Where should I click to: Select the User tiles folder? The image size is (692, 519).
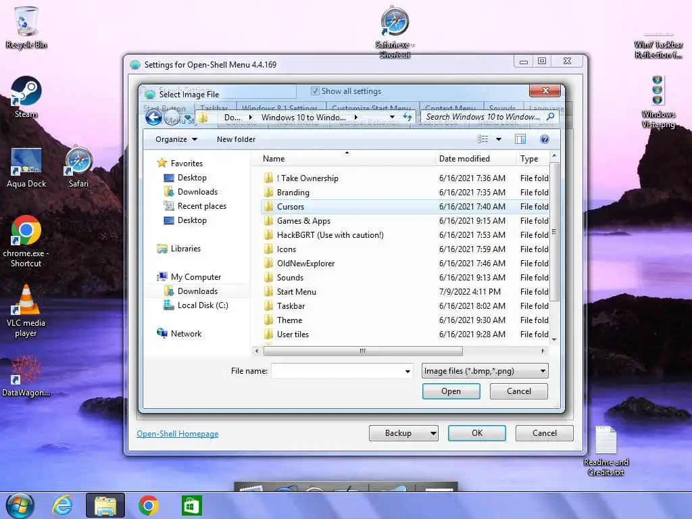coord(405,335)
